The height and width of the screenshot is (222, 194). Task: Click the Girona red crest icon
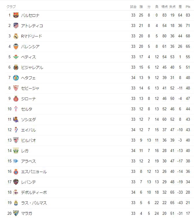click(16, 99)
